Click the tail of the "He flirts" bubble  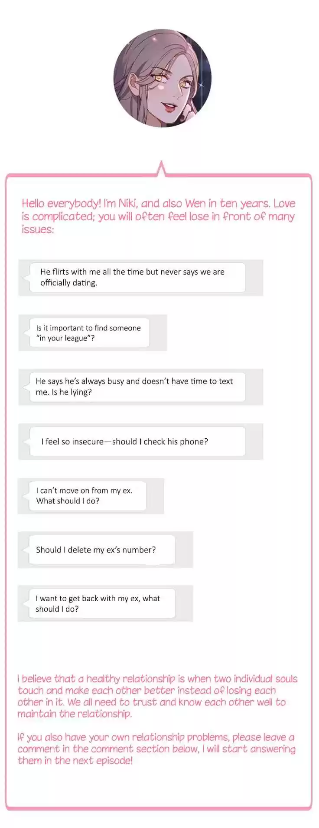coord(27,278)
